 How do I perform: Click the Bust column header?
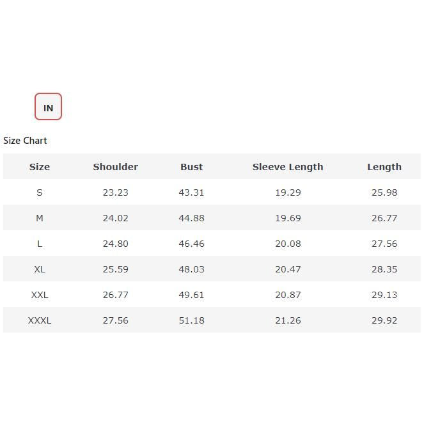[x=191, y=167]
